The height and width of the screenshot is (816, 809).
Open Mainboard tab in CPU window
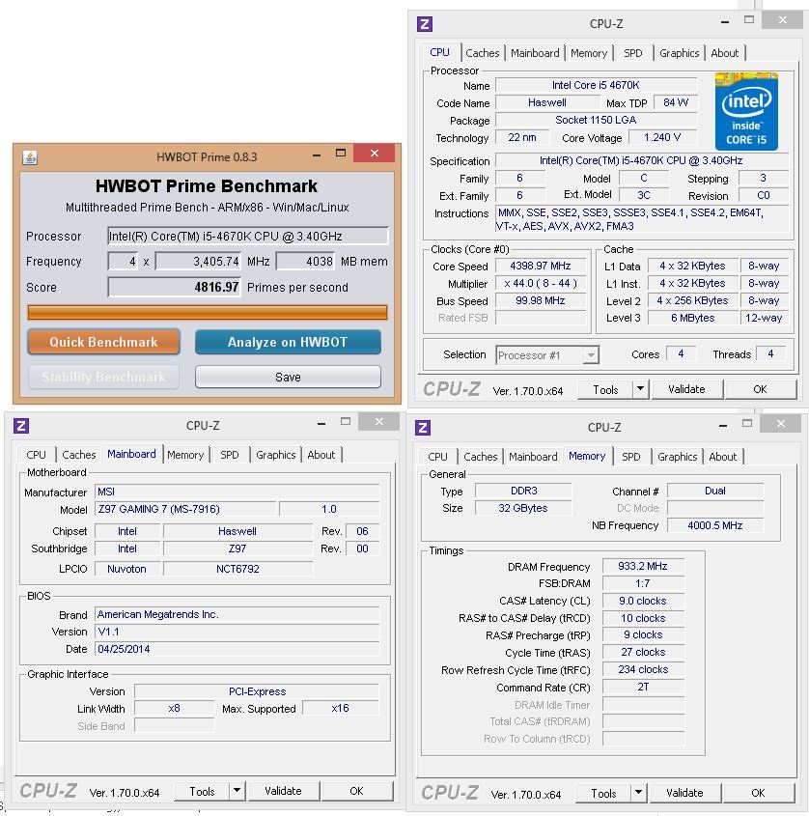point(535,53)
